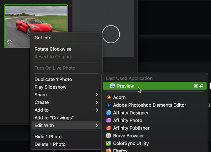Screen dimensions: 211x152
Task: Open photo with Preview
Action: tap(155, 86)
